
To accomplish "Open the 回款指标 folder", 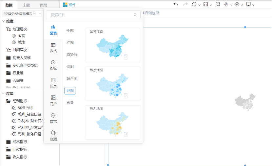I will (17, 149).
